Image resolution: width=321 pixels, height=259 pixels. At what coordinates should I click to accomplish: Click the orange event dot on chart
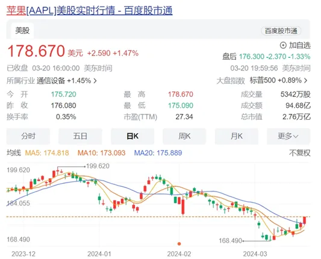click(179, 244)
